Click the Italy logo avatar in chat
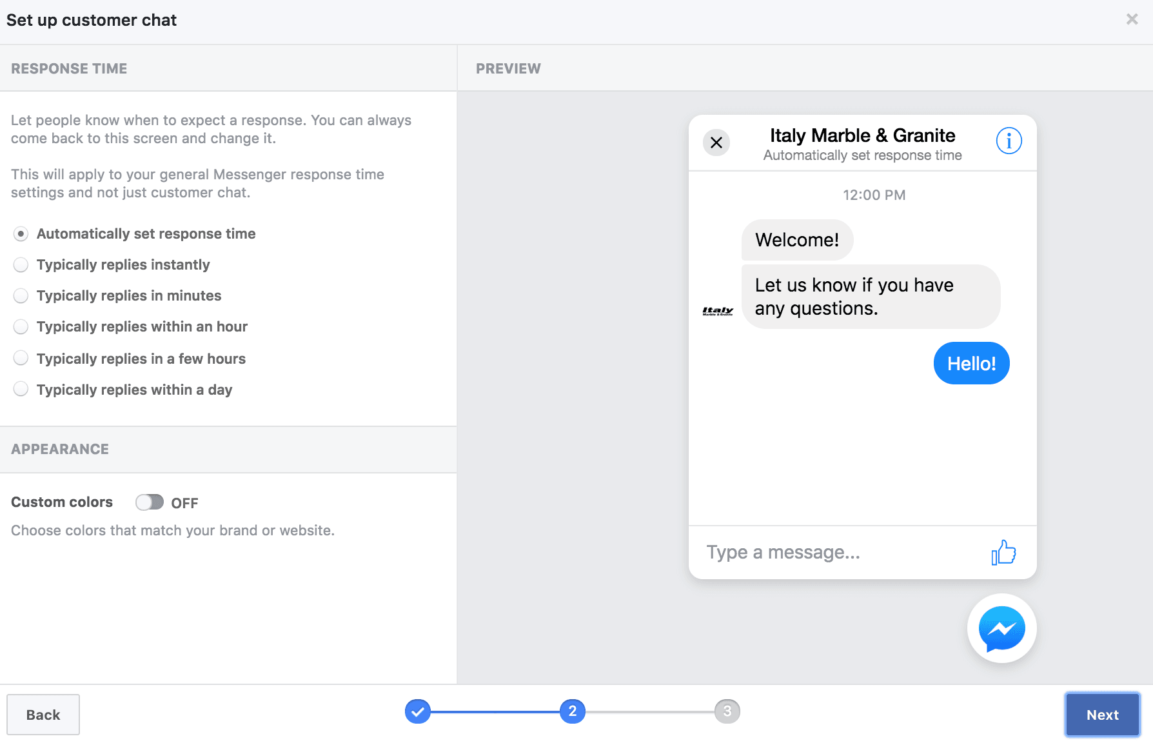 pos(718,312)
